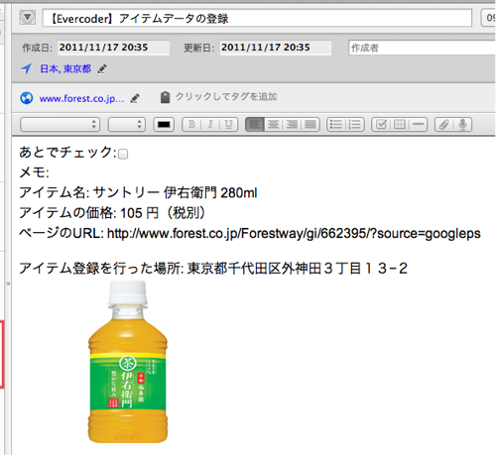Attach a file with the paperclip icon

click(444, 125)
